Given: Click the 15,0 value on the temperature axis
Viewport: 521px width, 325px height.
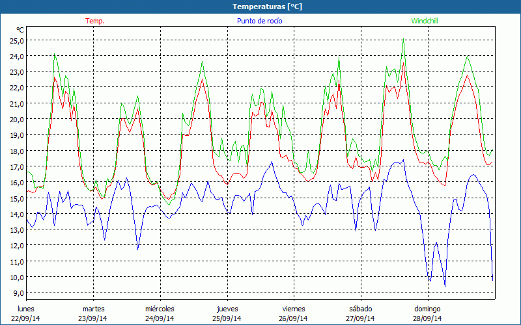Looking at the screenshot, I should pyautogui.click(x=16, y=198).
